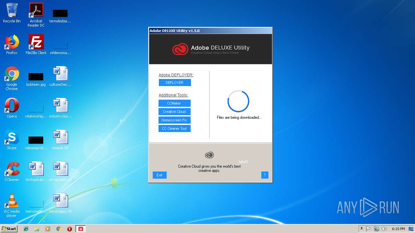Click the 'Files are being downloaded...' status text

(239, 117)
